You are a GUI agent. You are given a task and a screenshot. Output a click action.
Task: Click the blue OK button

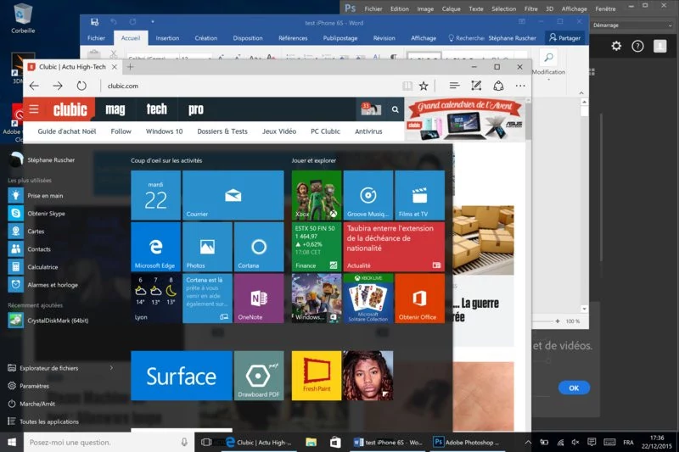tap(574, 388)
